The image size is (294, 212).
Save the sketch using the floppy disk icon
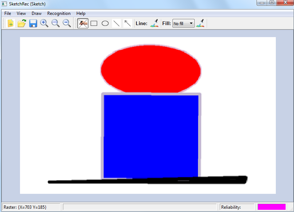pyautogui.click(x=33, y=23)
